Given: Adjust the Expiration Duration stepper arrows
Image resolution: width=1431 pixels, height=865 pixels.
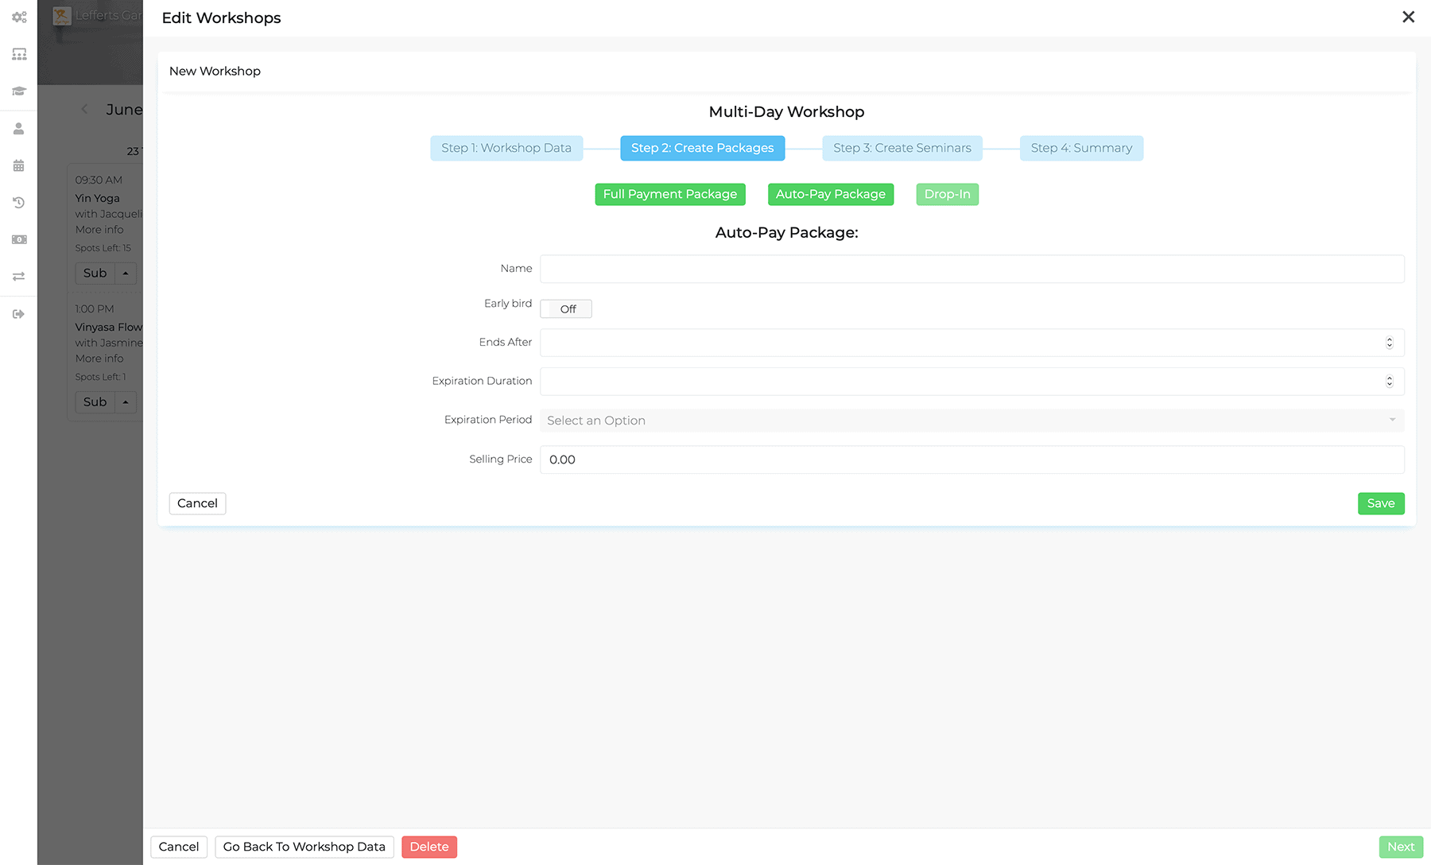Looking at the screenshot, I should pos(1389,382).
